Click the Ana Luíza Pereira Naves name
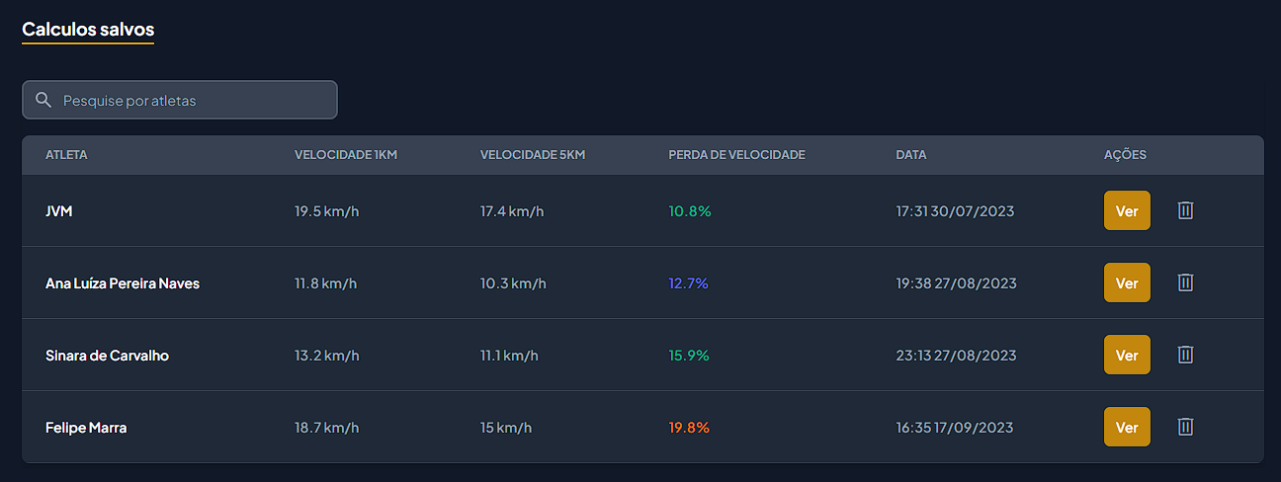The image size is (1281, 482). (x=123, y=283)
